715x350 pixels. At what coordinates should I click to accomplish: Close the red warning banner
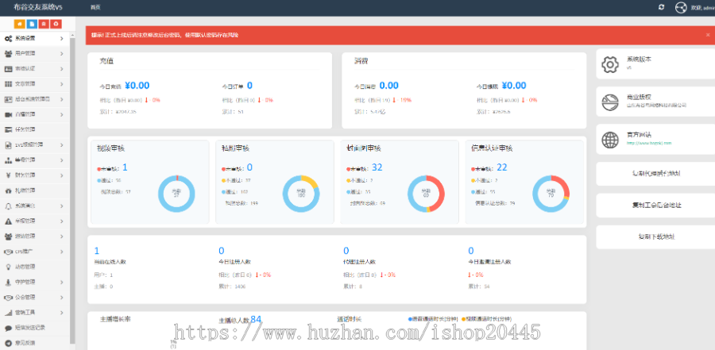[708, 35]
